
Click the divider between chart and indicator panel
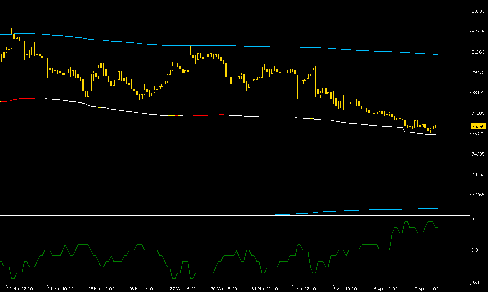click(x=223, y=215)
